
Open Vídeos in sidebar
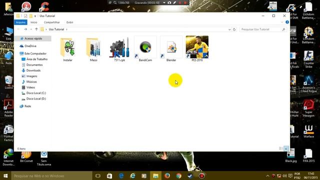(28, 87)
